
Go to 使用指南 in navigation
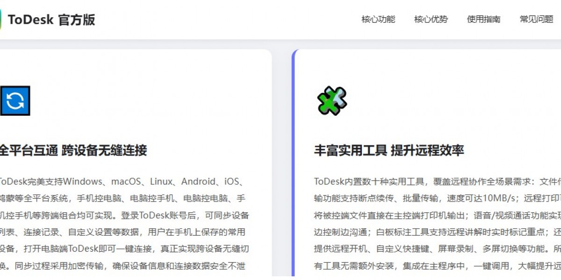[x=484, y=19]
